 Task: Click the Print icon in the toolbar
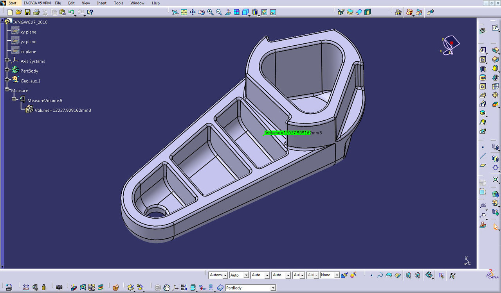[36, 13]
